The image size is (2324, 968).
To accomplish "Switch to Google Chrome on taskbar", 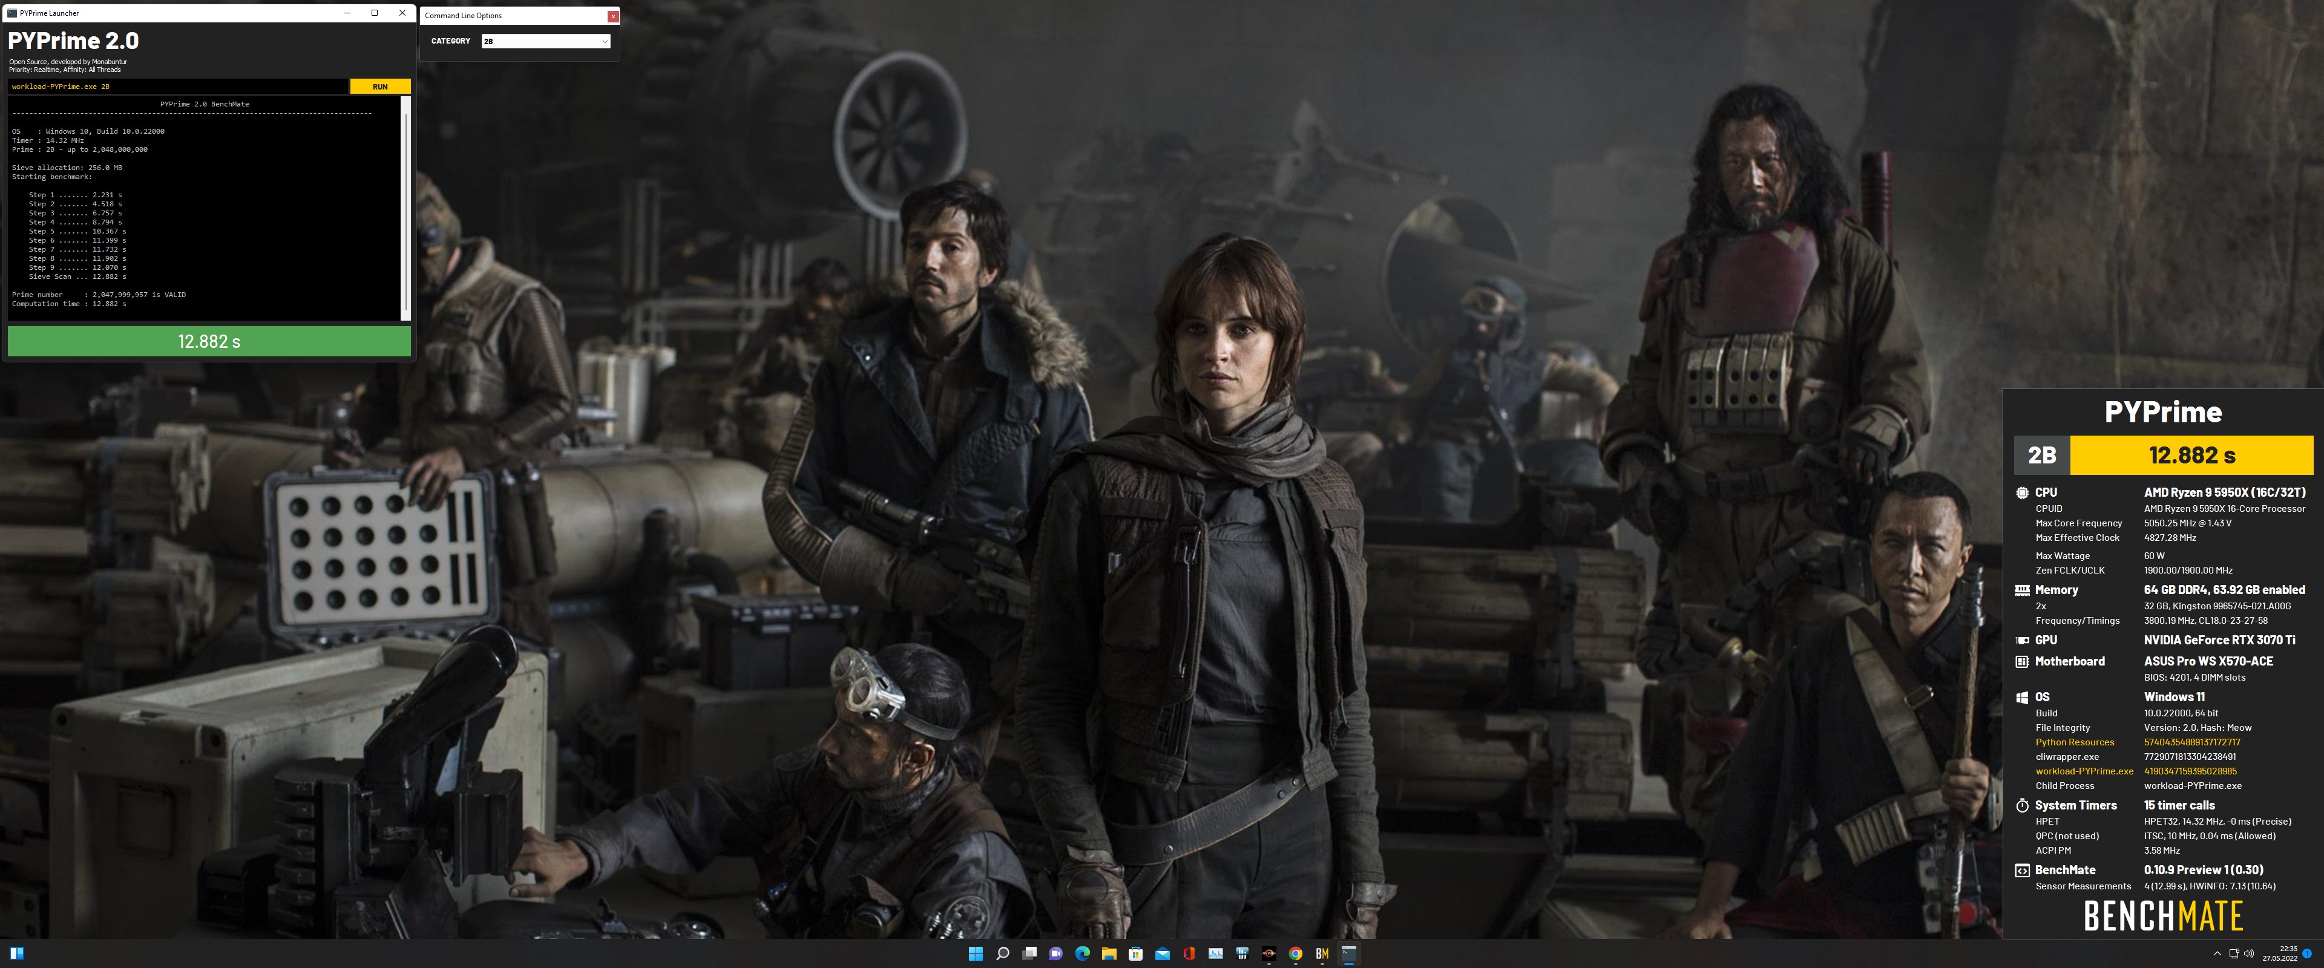I will (x=1296, y=953).
